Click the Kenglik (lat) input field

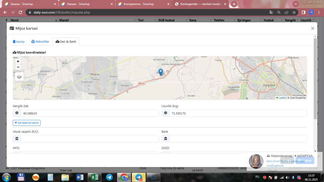point(89,113)
